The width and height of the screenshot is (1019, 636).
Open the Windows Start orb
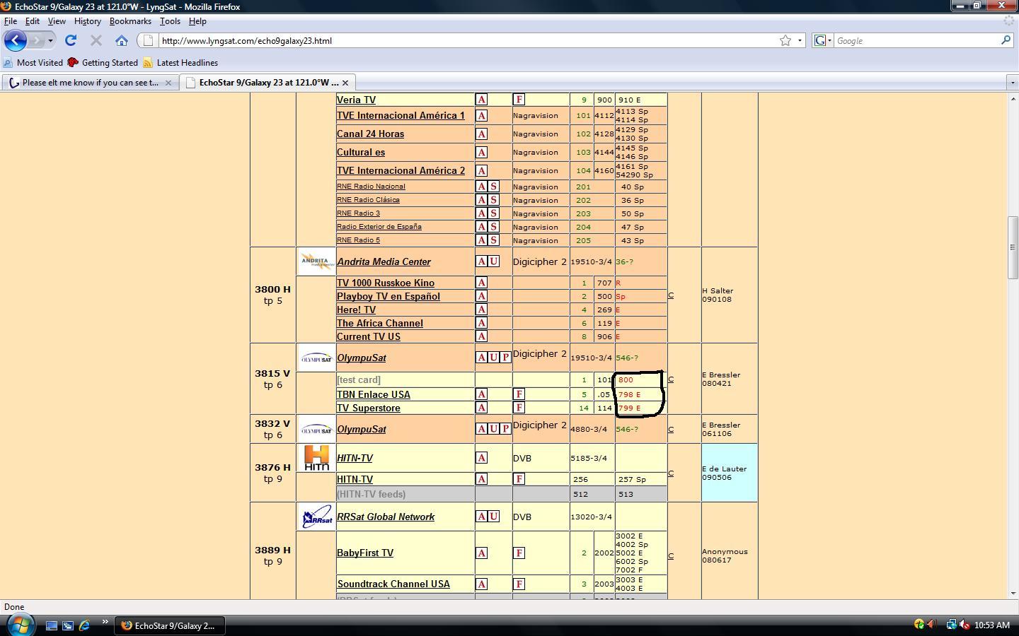pyautogui.click(x=19, y=625)
